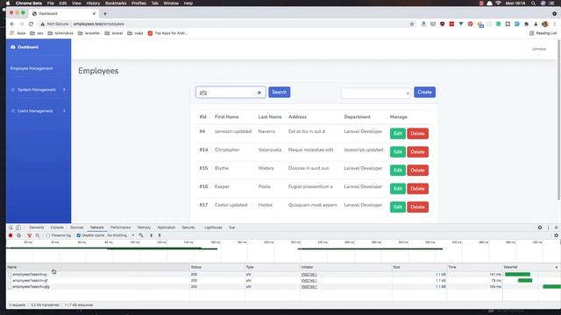Edit employee #4 Jameson

click(x=398, y=134)
